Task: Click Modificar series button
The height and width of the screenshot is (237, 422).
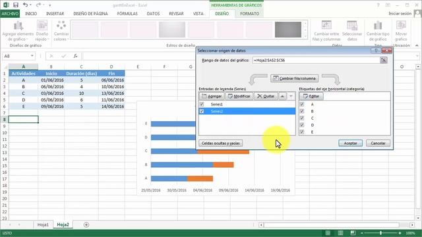Action: tap(239, 96)
